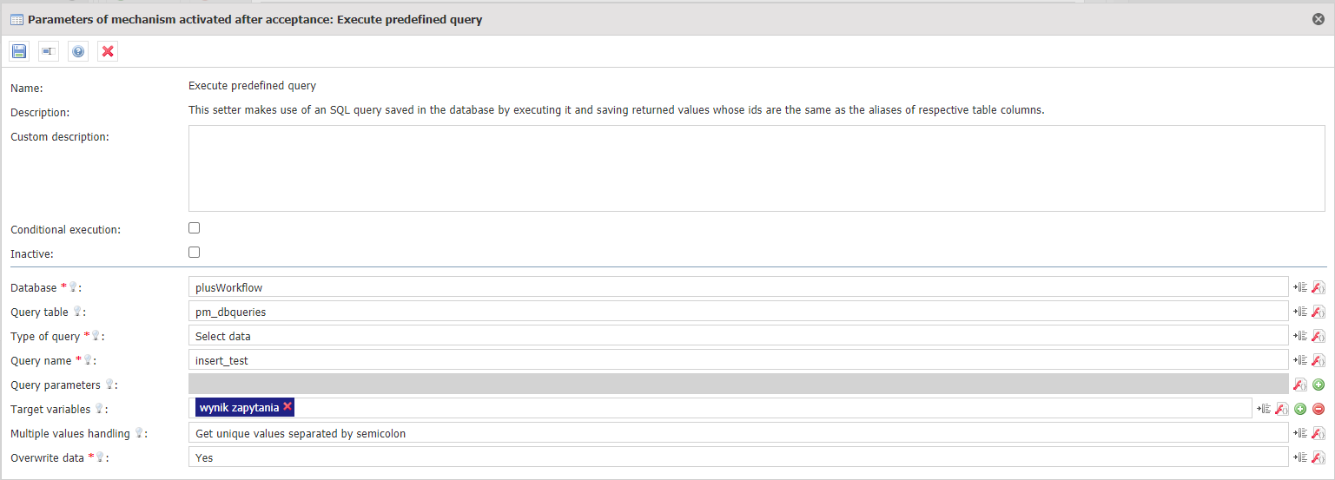Click the variable list icon in the Query name row
Image resolution: width=1335 pixels, height=480 pixels.
click(x=1300, y=360)
